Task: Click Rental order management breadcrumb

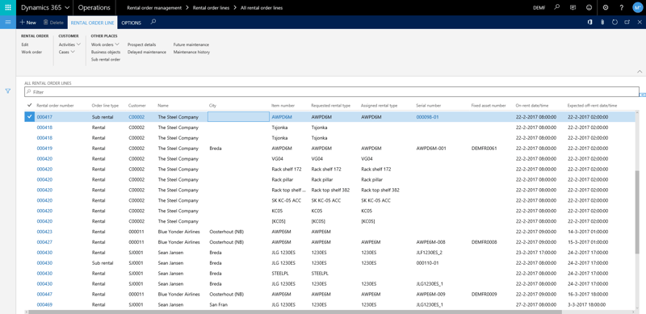Action: (x=154, y=8)
